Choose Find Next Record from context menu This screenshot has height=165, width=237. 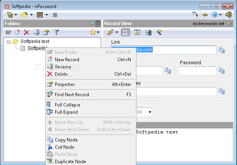91,95
